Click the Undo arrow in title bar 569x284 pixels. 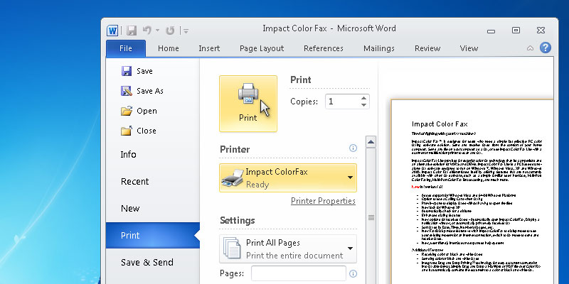pos(147,30)
